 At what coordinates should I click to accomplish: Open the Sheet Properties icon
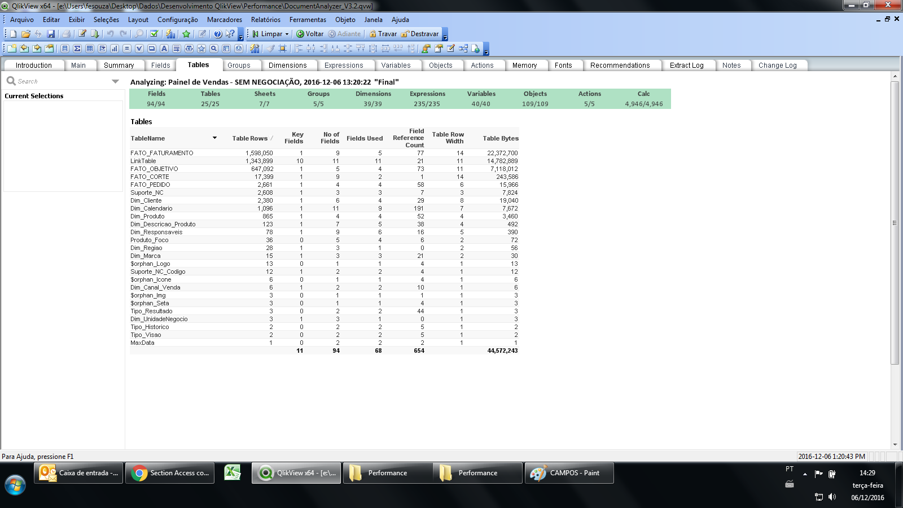49,49
